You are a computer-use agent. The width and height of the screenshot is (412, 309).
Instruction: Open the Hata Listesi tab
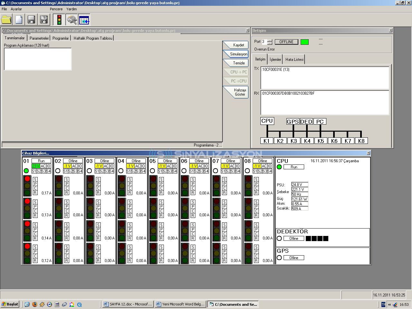click(294, 59)
